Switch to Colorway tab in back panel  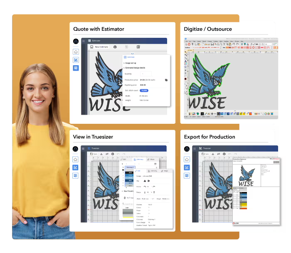[x=139, y=160]
